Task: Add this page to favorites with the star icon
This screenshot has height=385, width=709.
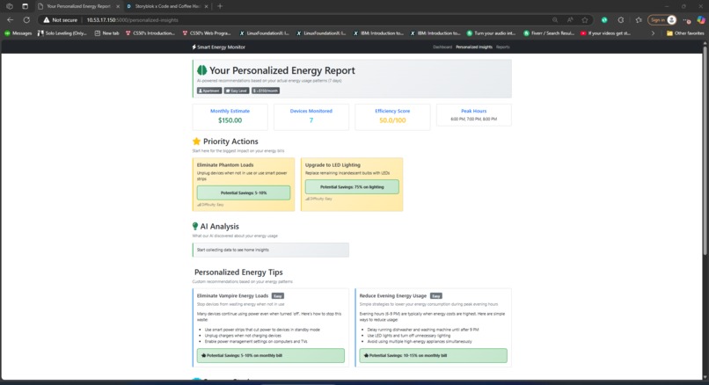Action: (585, 20)
